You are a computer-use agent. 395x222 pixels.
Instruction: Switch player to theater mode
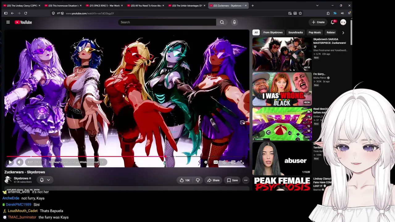(x=233, y=162)
